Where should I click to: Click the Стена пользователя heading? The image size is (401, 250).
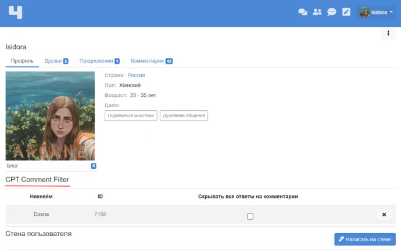click(x=38, y=234)
